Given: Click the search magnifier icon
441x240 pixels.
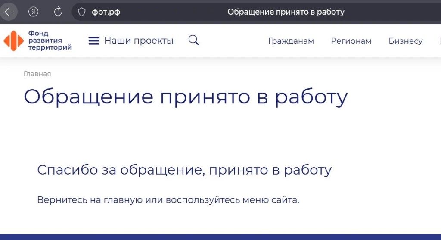Looking at the screenshot, I should pyautogui.click(x=193, y=40).
